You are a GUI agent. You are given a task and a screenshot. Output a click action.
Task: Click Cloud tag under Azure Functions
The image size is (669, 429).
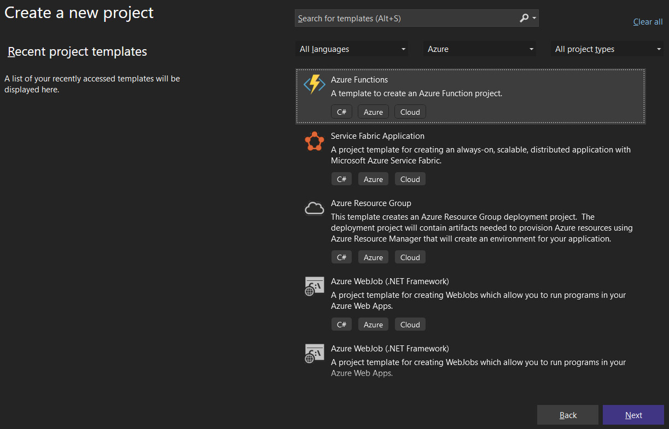click(x=410, y=112)
